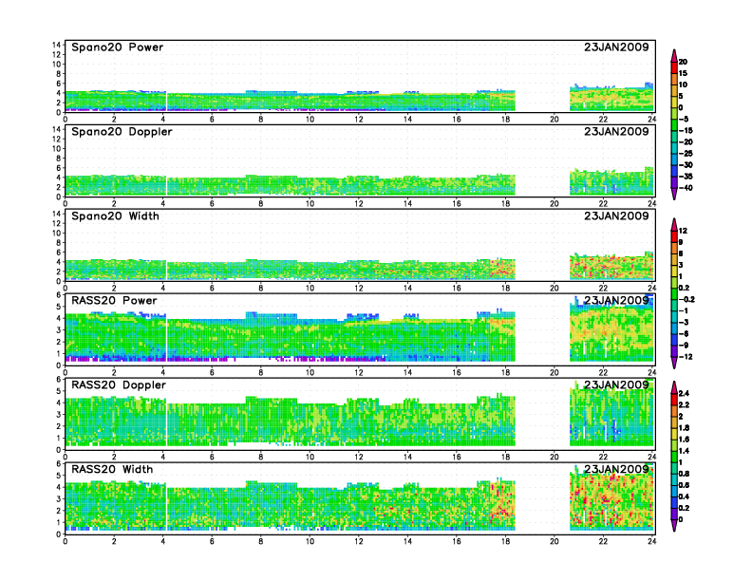This screenshot has width=752, height=581.
Task: Click y-axis label 6 of RASS20 Power panel
Action: (59, 295)
